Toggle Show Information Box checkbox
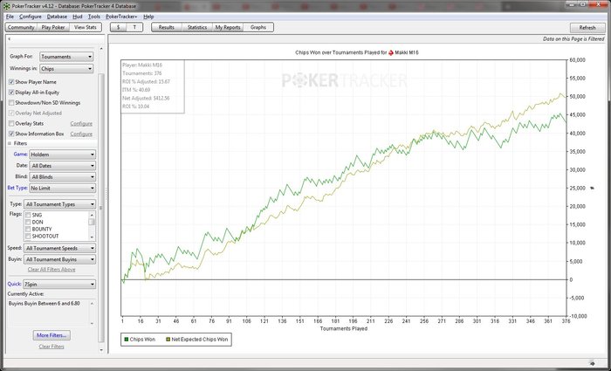The image size is (611, 371). 11,134
